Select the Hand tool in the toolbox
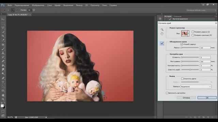Image resolution: width=218 pixels, height=122 pixels. click(x=3, y=95)
